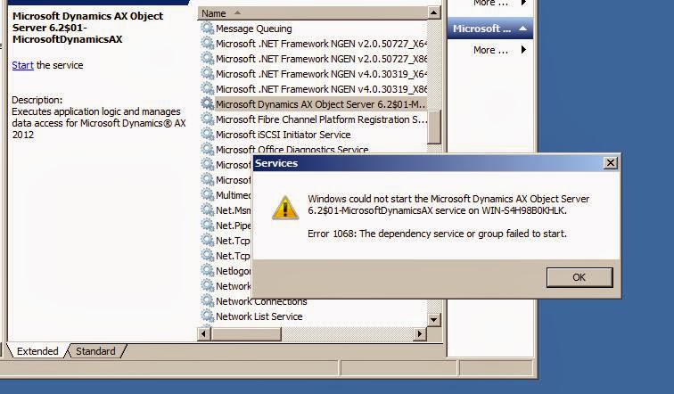Click gear icon for Net.Pipe service row

208,226
